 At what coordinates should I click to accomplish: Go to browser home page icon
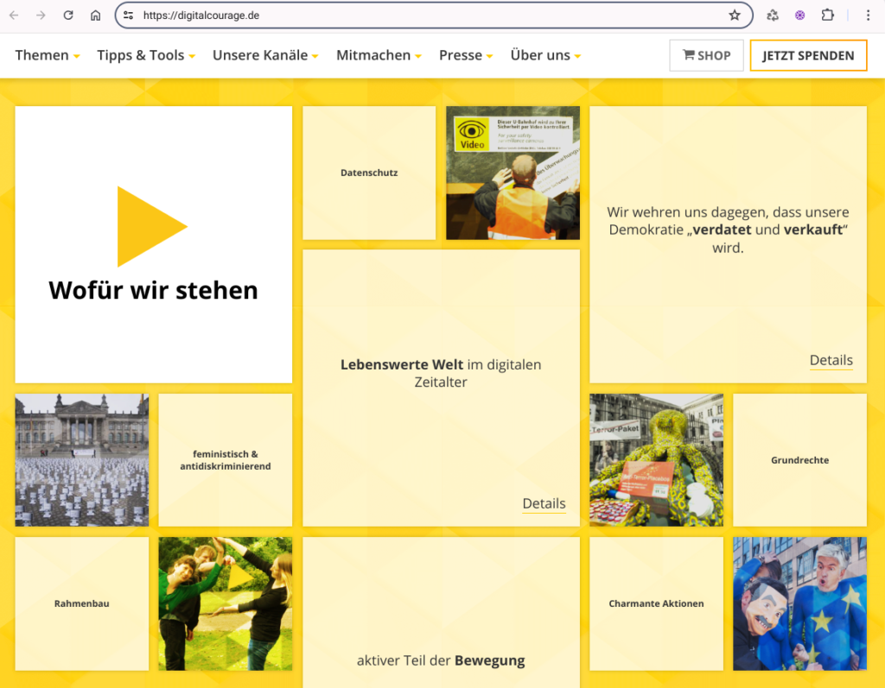tap(96, 16)
